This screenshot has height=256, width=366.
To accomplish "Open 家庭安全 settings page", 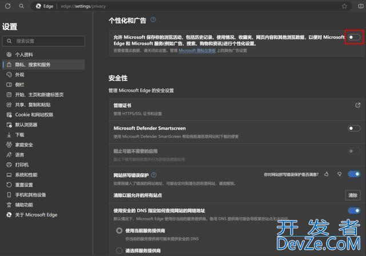I will 43,145.
